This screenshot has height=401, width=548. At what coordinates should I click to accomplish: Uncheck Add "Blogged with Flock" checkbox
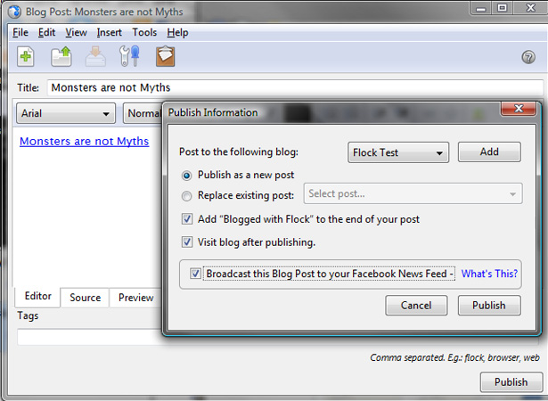pos(187,219)
